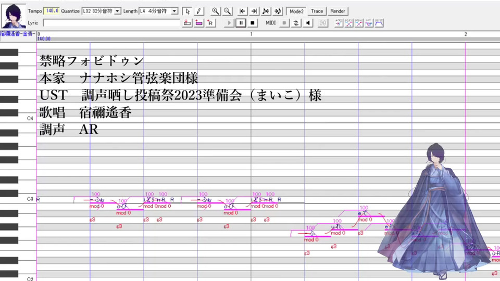The image size is (500, 281).
Task: Pause playback
Action: click(241, 23)
